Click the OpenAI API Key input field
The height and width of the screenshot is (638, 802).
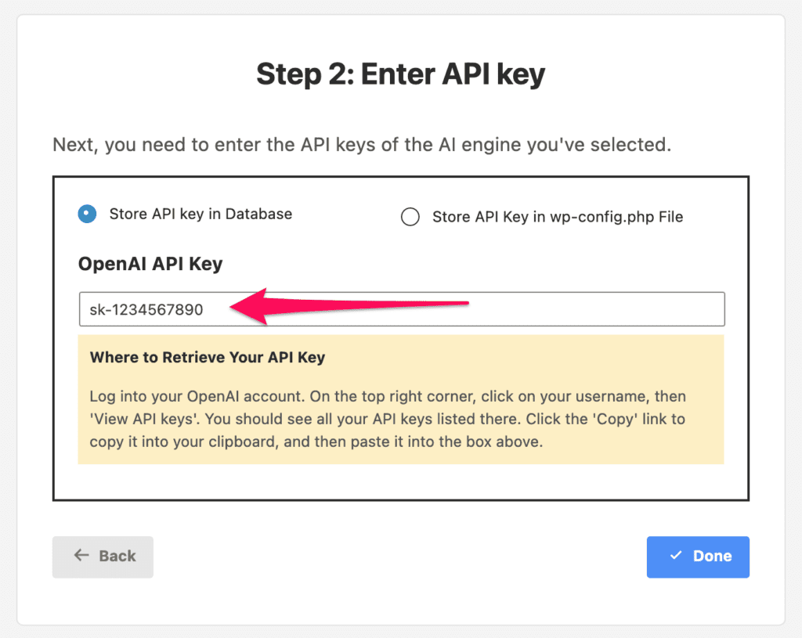(402, 309)
